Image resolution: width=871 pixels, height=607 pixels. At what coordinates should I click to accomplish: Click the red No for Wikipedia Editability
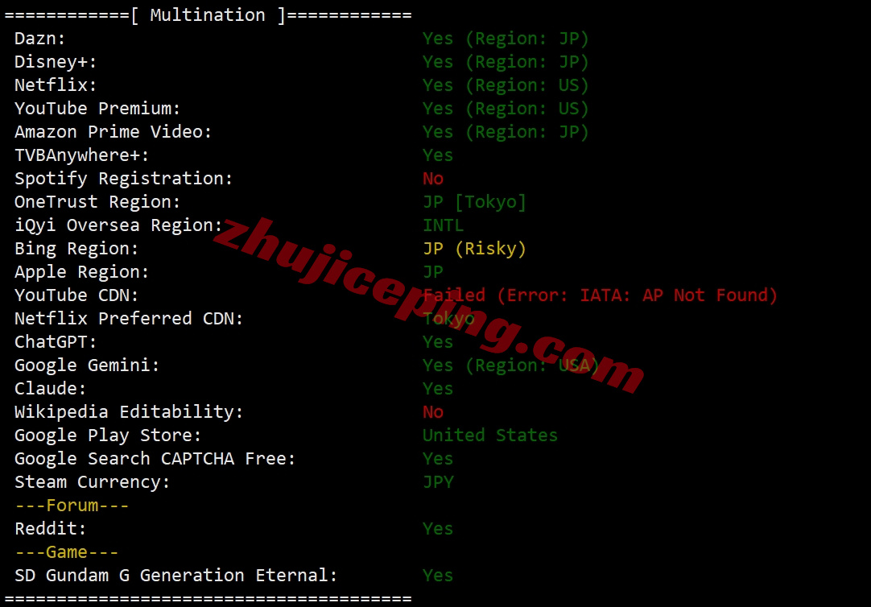tap(433, 411)
